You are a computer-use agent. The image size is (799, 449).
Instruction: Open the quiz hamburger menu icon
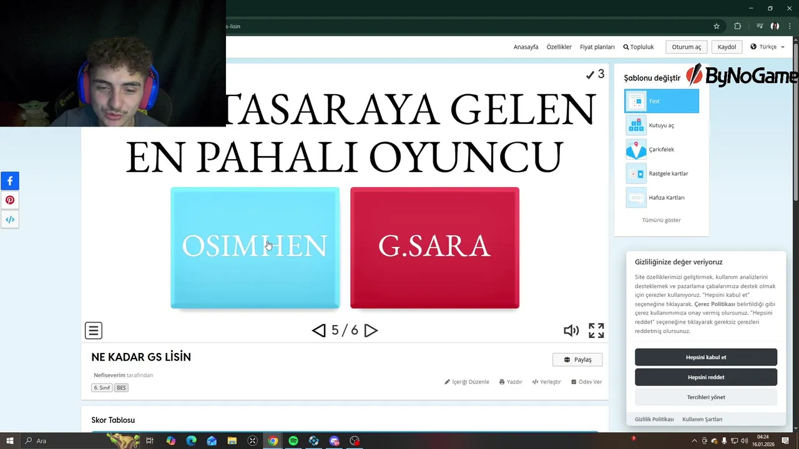tap(94, 331)
